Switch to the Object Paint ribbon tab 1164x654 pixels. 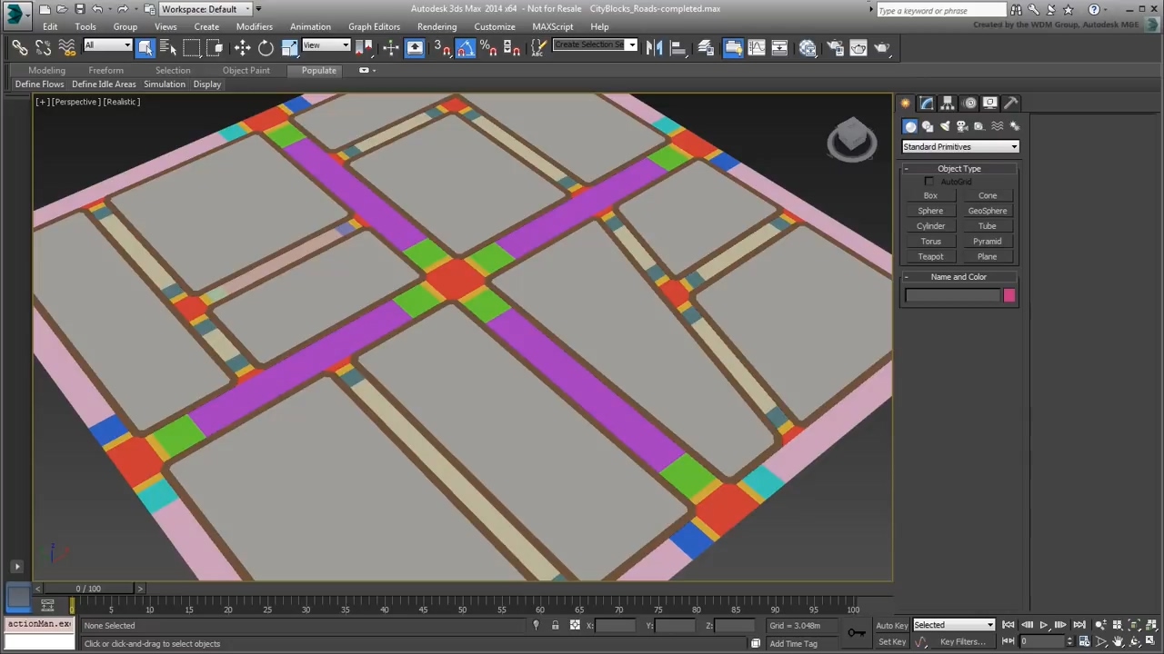(x=246, y=70)
